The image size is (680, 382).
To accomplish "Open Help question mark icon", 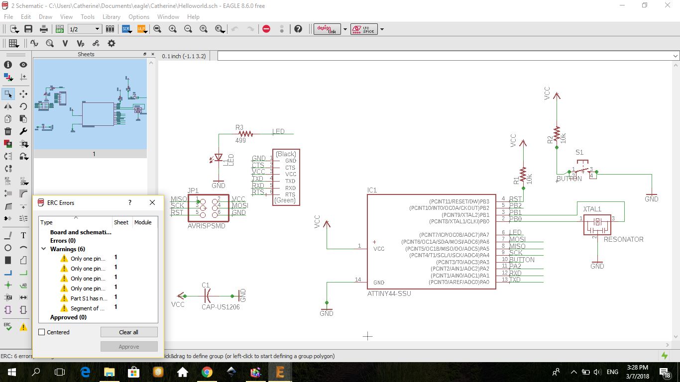I will coord(298,29).
